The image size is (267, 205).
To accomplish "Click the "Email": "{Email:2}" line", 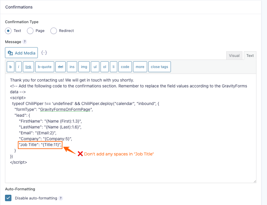I will point(38,133).
